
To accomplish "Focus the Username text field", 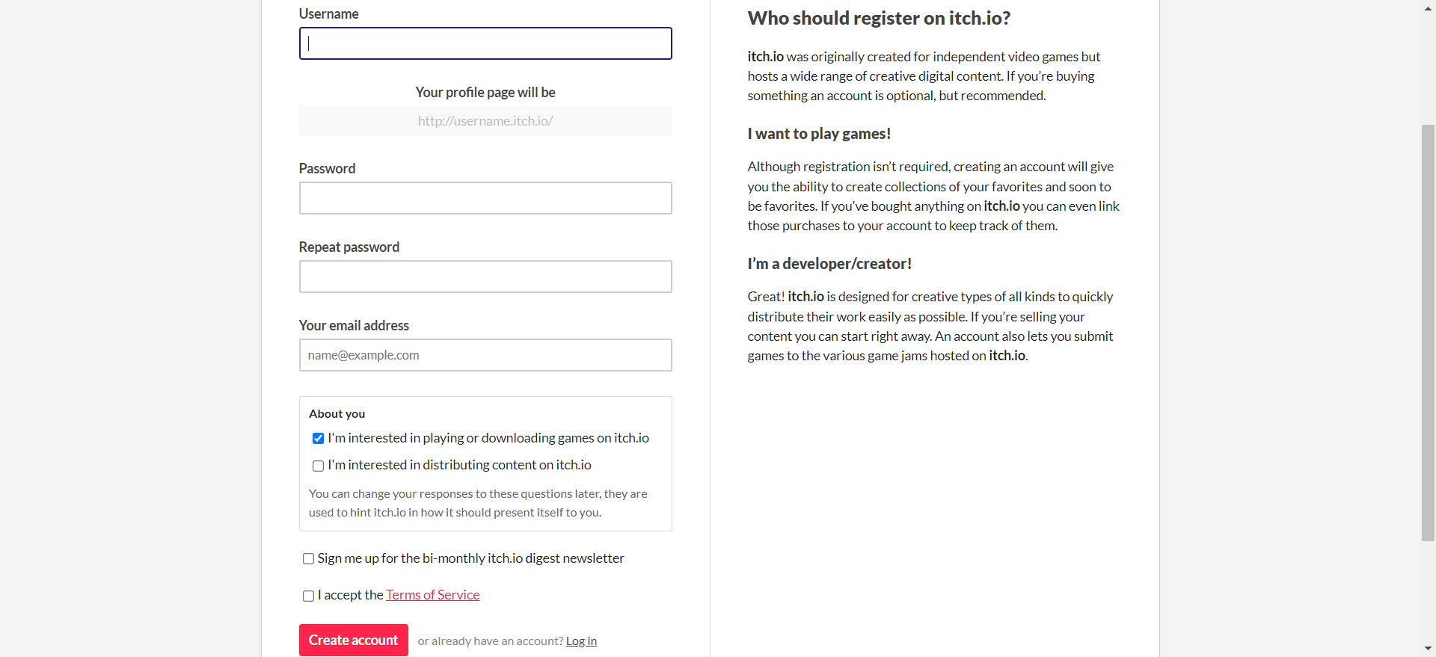I will tap(485, 43).
